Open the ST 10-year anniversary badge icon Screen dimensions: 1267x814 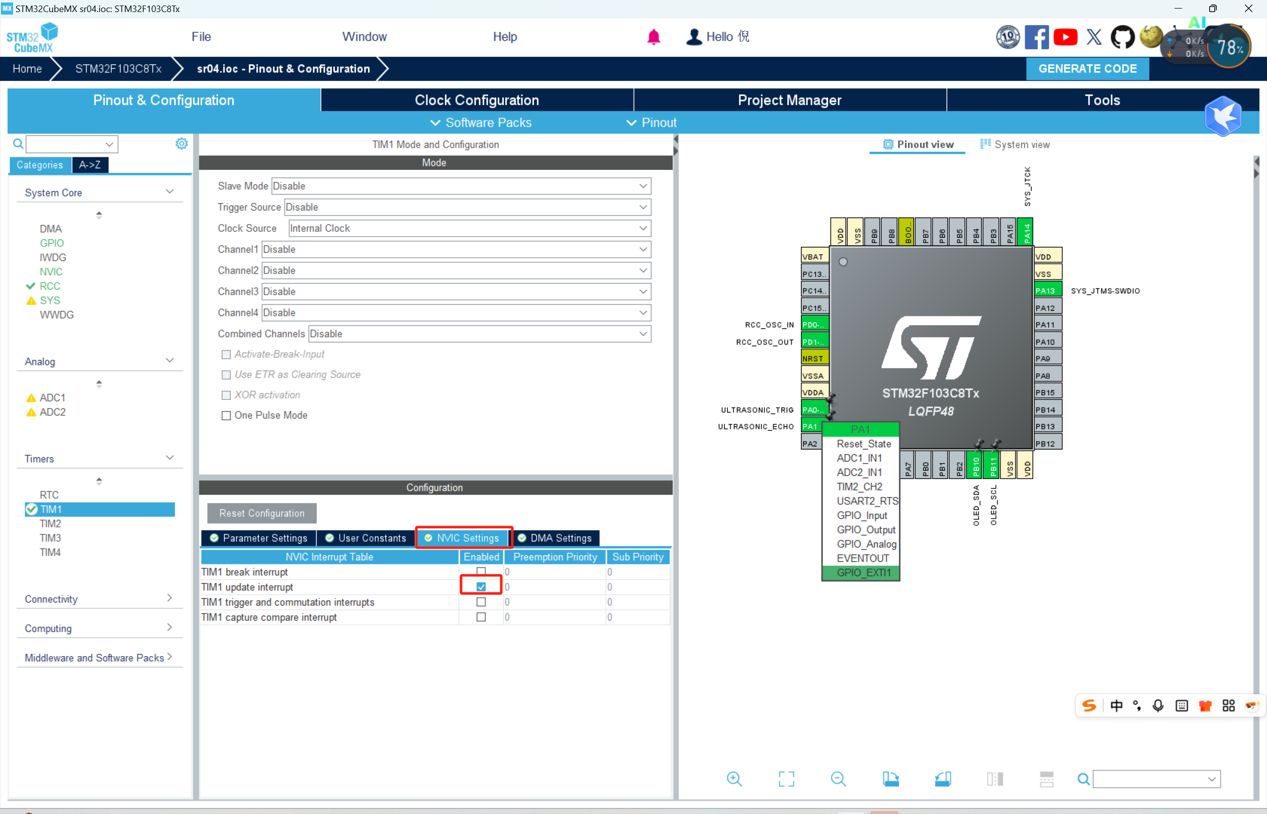click(x=1008, y=37)
